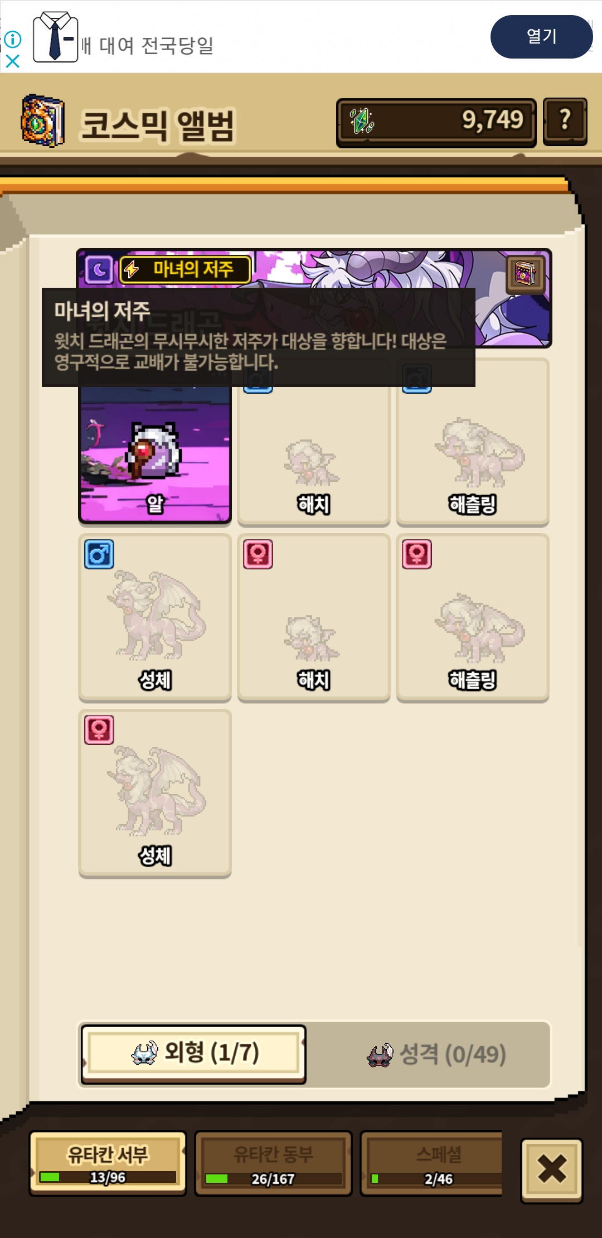Tap male gender icon on 성체 card
This screenshot has width=602, height=1238.
(99, 554)
